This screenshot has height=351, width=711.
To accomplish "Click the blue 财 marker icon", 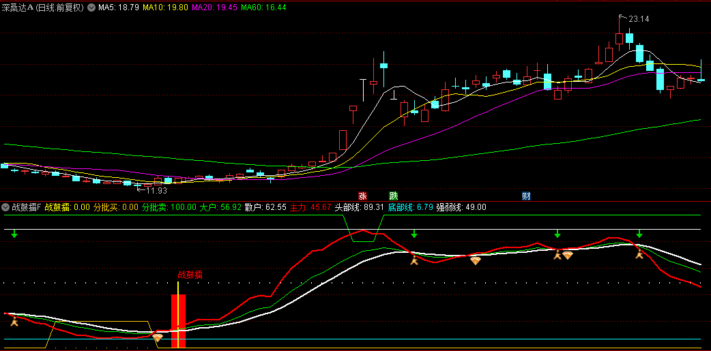I will coord(526,196).
